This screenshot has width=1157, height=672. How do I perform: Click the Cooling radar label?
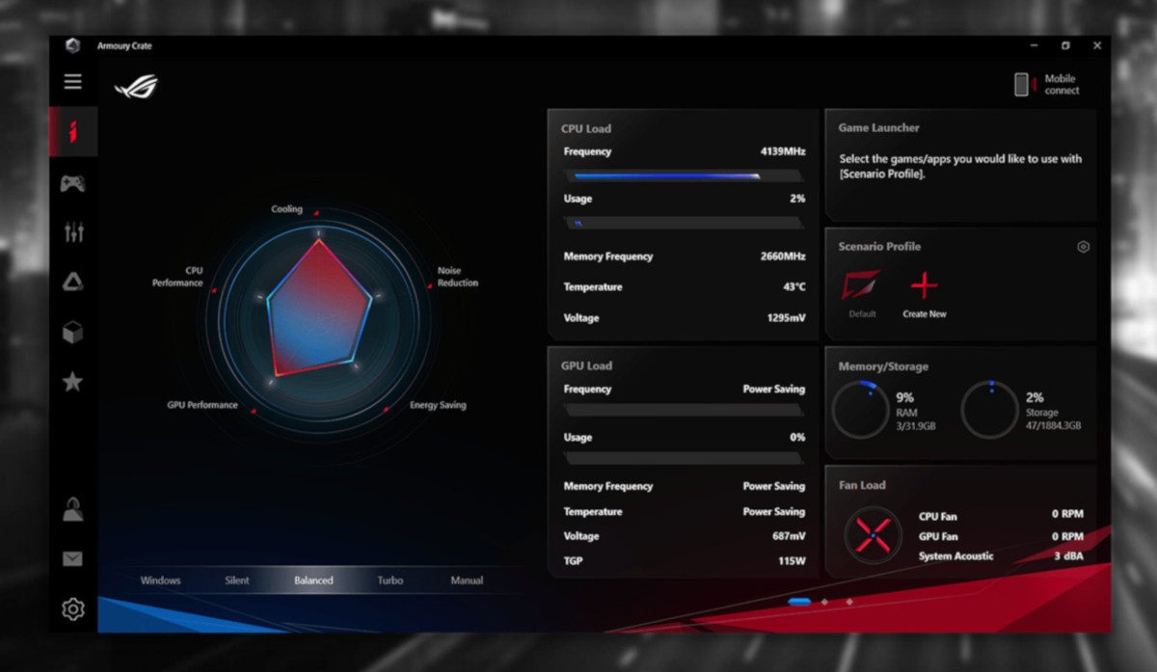pyautogui.click(x=286, y=209)
